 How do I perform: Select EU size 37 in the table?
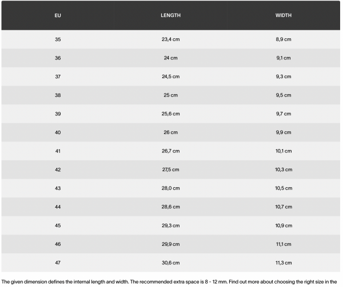click(57, 76)
